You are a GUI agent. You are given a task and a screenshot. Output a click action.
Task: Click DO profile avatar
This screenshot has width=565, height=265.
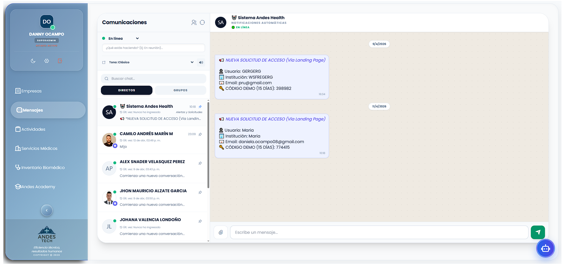tap(47, 21)
